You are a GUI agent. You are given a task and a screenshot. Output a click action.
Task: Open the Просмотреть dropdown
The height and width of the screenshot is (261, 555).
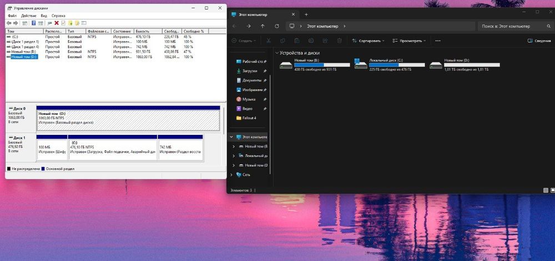tap(409, 41)
